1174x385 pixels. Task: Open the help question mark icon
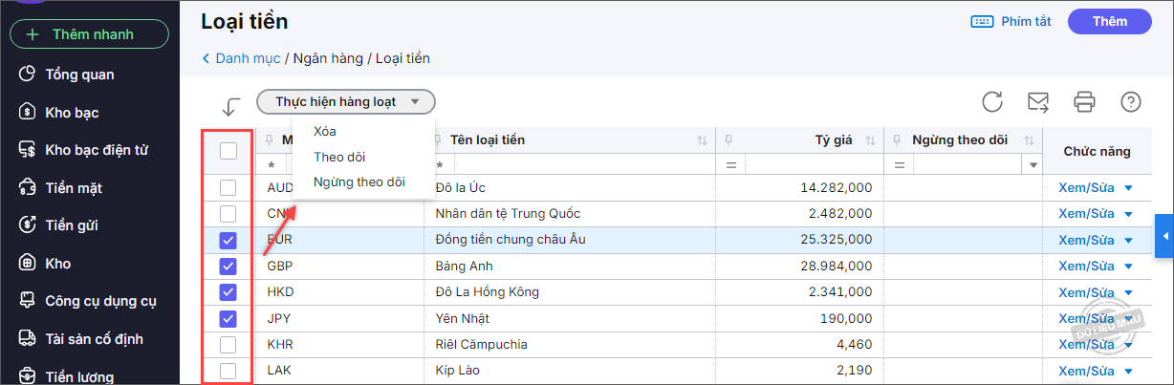[x=1131, y=101]
